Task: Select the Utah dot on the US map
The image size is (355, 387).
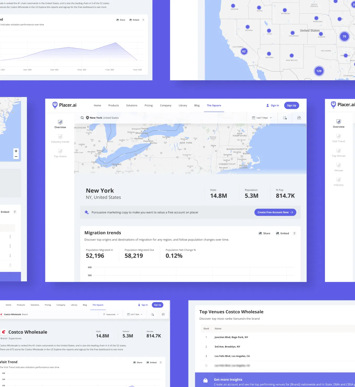Action: tap(269, 31)
